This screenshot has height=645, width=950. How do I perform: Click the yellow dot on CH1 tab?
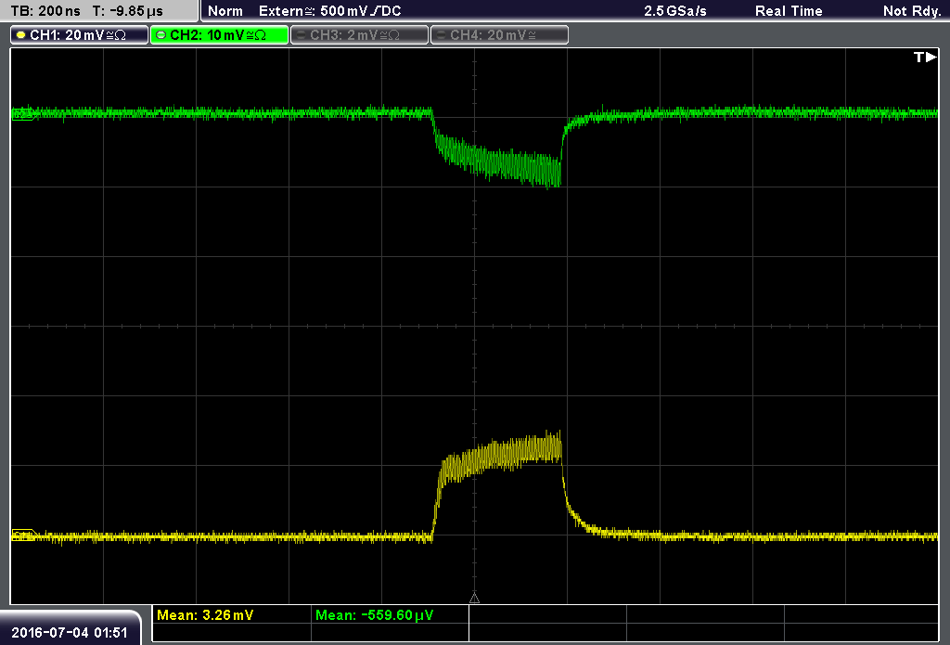pyautogui.click(x=20, y=35)
